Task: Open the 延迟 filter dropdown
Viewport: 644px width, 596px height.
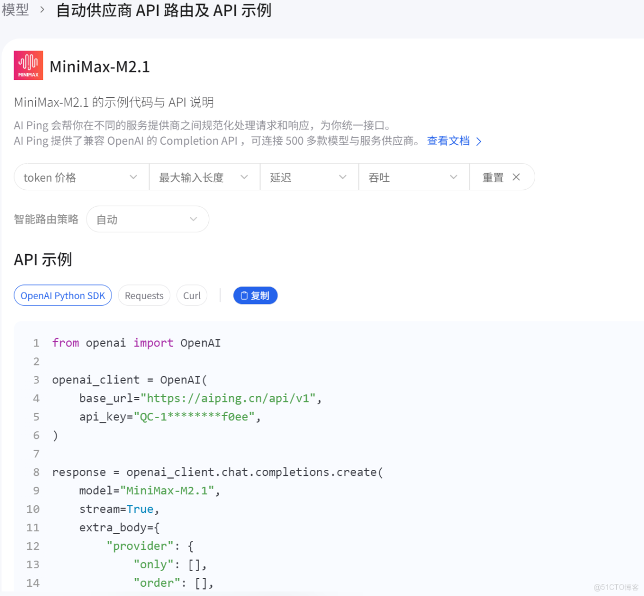Action: pos(309,177)
